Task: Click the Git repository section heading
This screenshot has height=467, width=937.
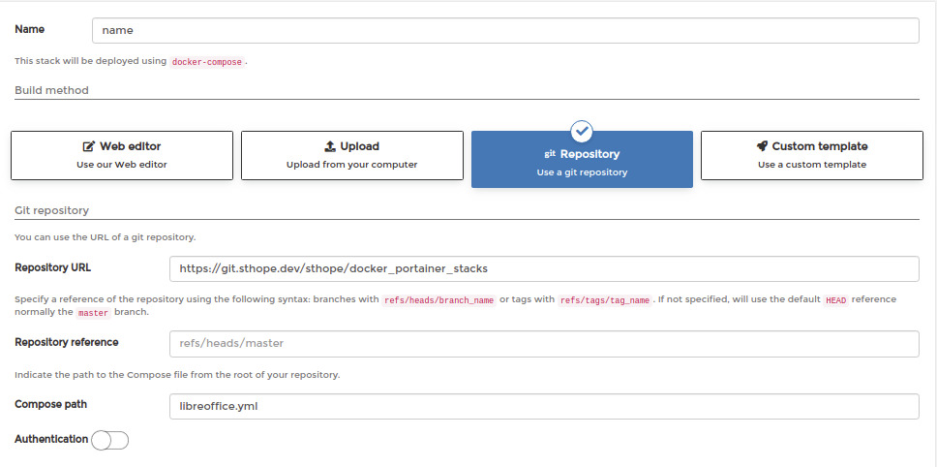Action: click(51, 210)
